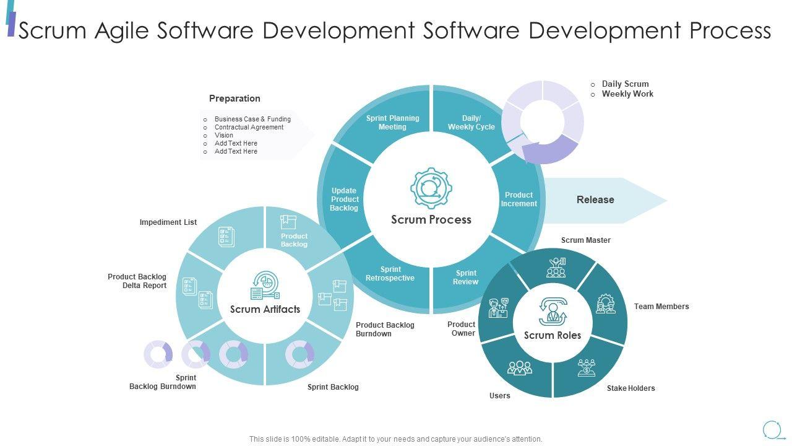792x446 pixels.
Task: Click the Business Case & Funding bullet
Action: pos(252,119)
